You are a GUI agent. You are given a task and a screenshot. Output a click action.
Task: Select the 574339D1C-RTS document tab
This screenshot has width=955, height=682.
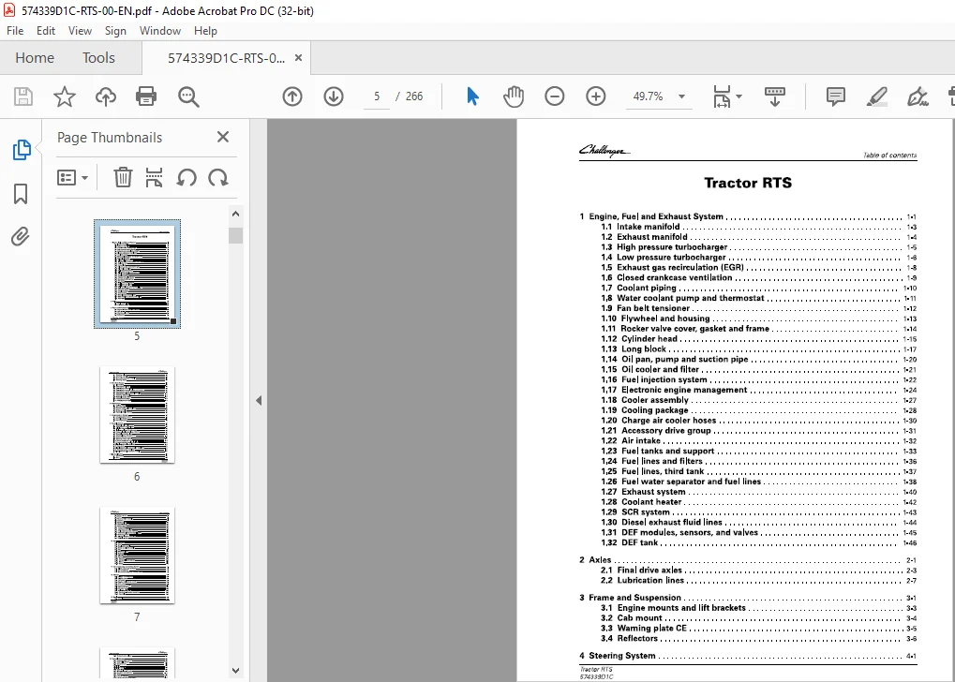[x=226, y=58]
